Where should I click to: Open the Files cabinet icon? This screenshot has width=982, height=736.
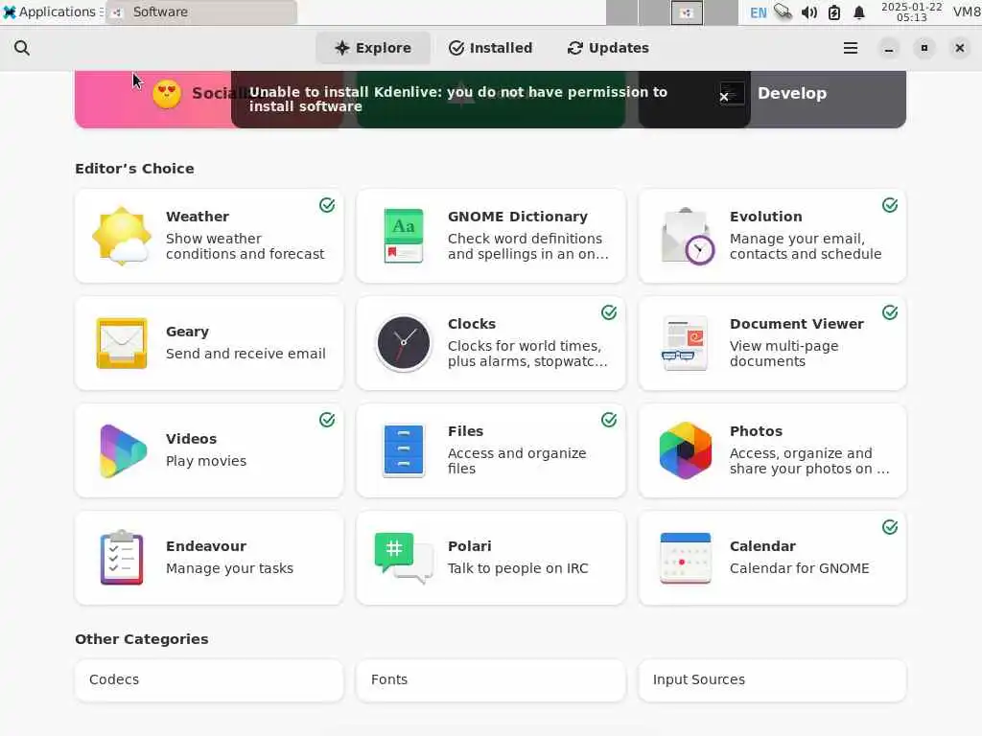tap(404, 451)
